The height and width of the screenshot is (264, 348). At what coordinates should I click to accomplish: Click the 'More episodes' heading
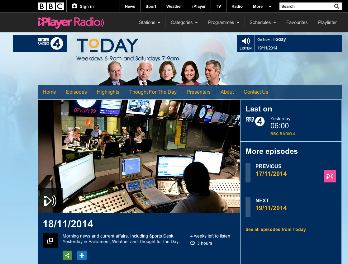(x=272, y=151)
